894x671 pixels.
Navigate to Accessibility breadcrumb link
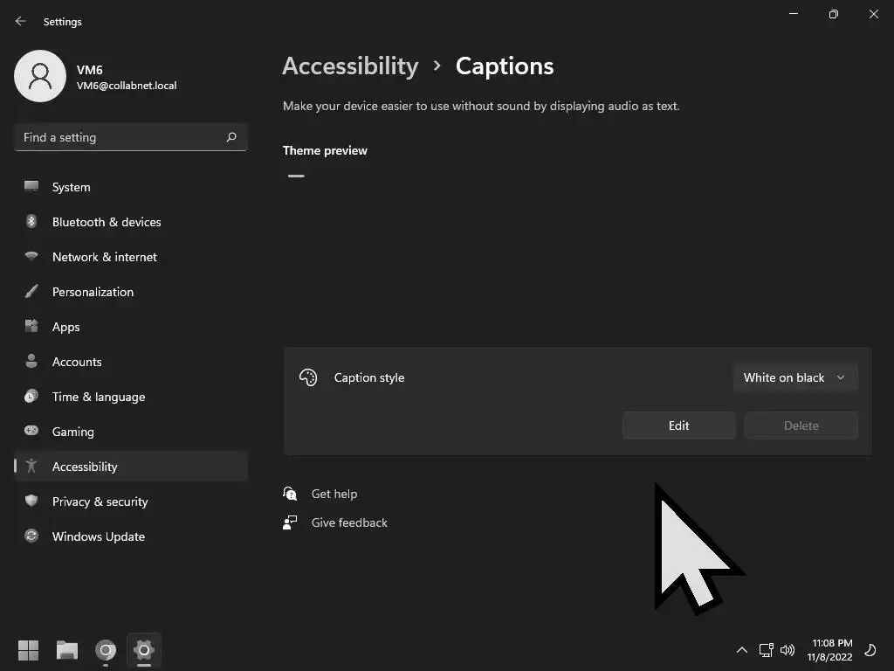350,66
